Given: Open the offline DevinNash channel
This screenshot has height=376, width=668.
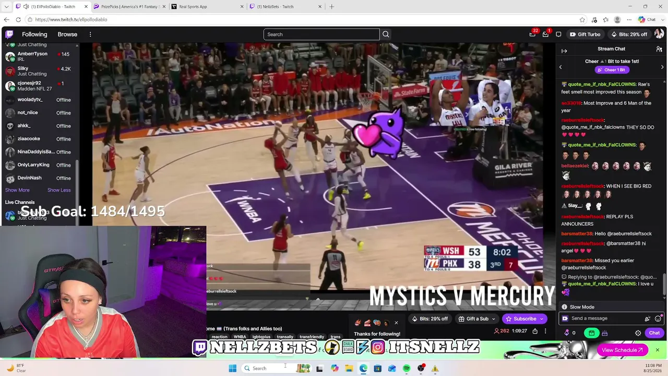Looking at the screenshot, I should coord(40,178).
